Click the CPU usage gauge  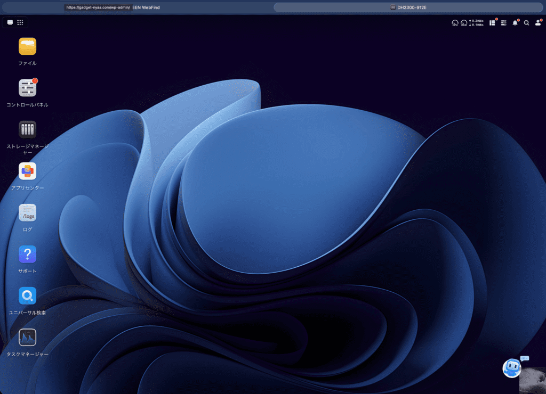tap(455, 23)
